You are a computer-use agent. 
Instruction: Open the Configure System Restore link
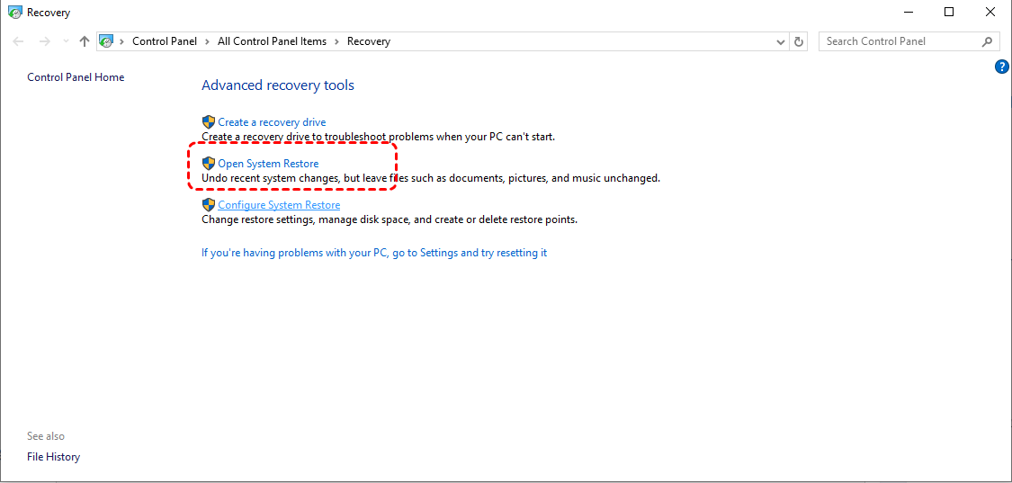point(279,205)
